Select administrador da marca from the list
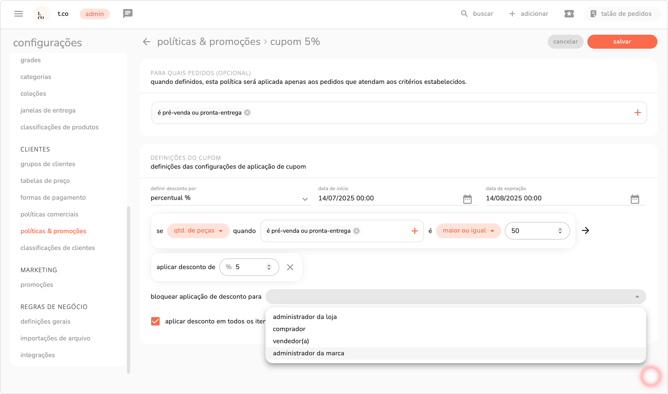 [x=308, y=353]
